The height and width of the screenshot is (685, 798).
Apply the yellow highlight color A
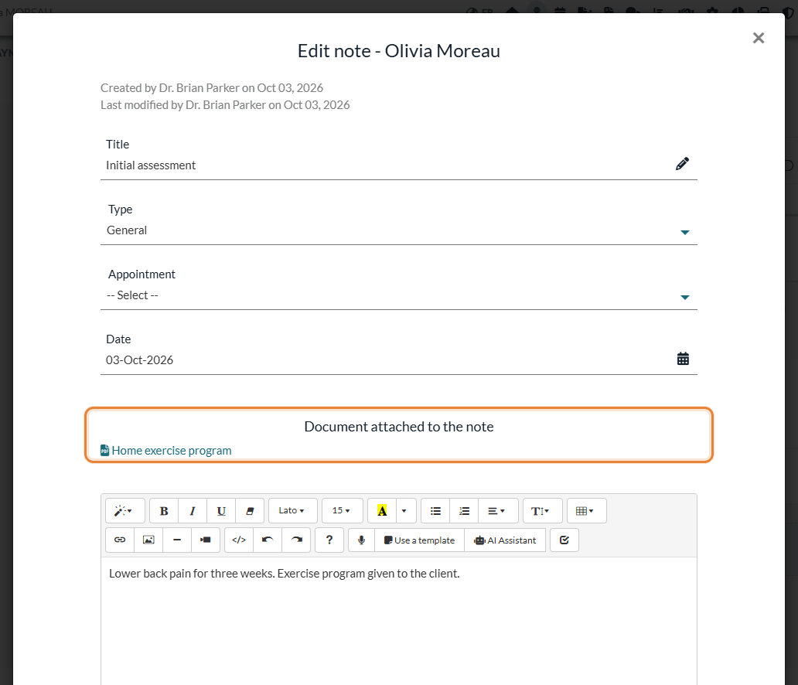click(x=382, y=510)
